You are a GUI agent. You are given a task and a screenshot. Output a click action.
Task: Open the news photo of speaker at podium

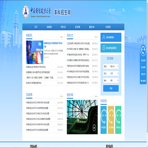click(35, 52)
